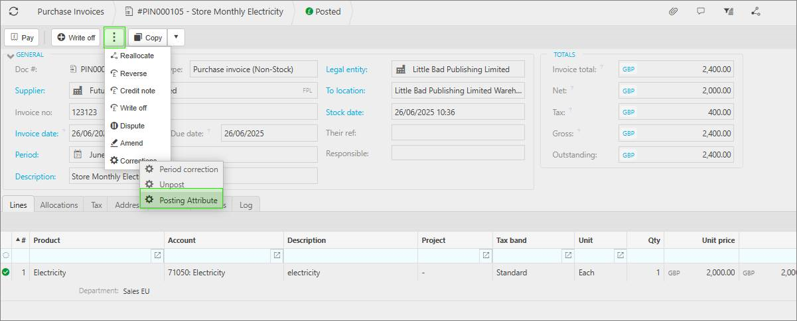Click the Description filter input in the grid
This screenshot has width=797, height=321.
tap(350, 255)
